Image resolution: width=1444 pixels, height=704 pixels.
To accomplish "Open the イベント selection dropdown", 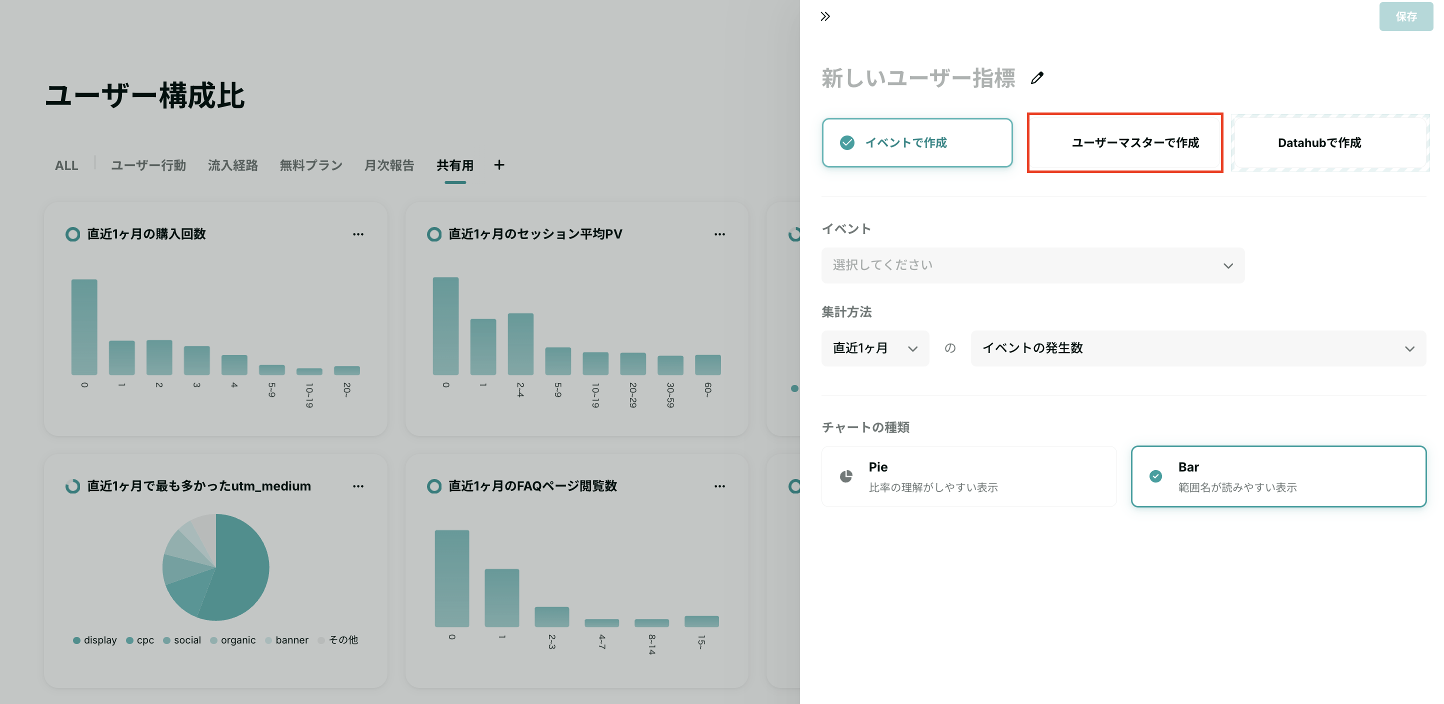I will (1032, 265).
